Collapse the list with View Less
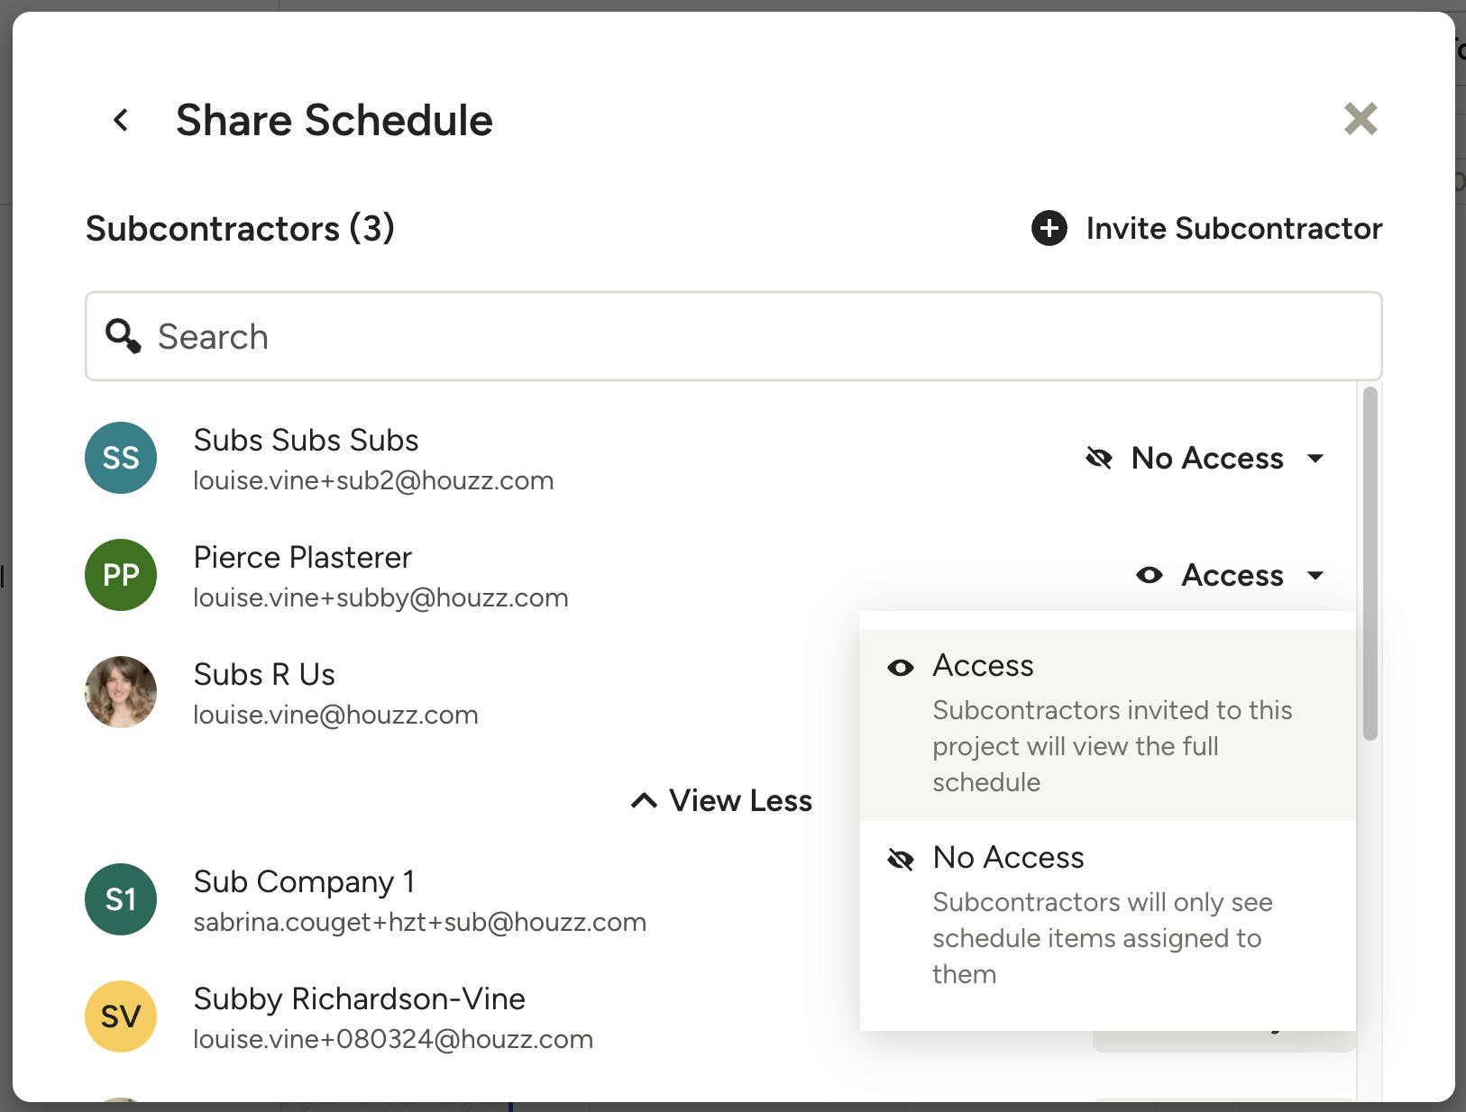Screen dimensions: 1466x1112 click(722, 800)
